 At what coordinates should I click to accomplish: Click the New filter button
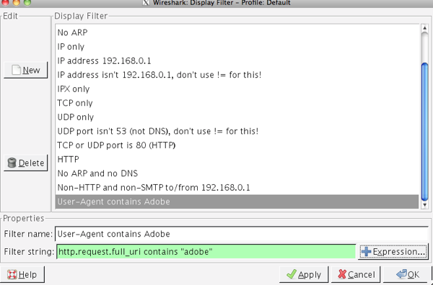click(x=26, y=71)
